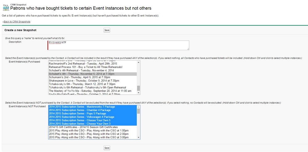Image resolution: width=308 pixels, height=152 pixels.
Task: Select Subscription Series - Choose Your Own 3
Action: click(x=92, y=124)
